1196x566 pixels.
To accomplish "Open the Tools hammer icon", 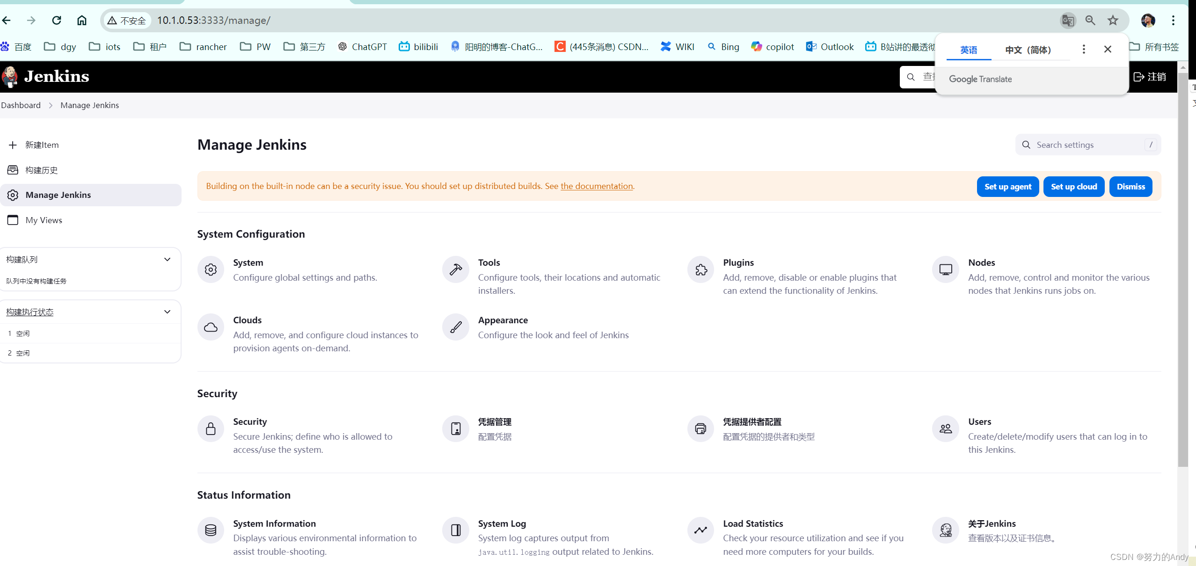I will 456,269.
